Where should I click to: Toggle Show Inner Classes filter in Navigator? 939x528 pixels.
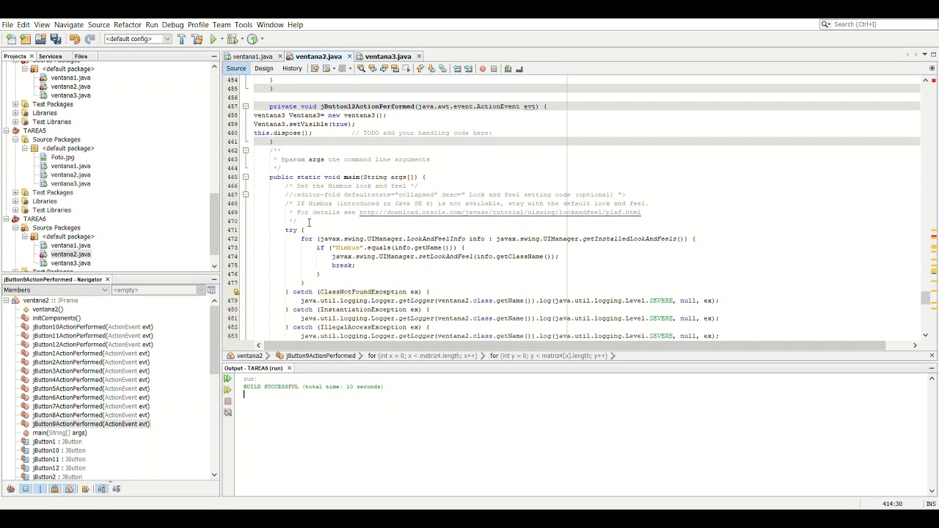click(70, 489)
